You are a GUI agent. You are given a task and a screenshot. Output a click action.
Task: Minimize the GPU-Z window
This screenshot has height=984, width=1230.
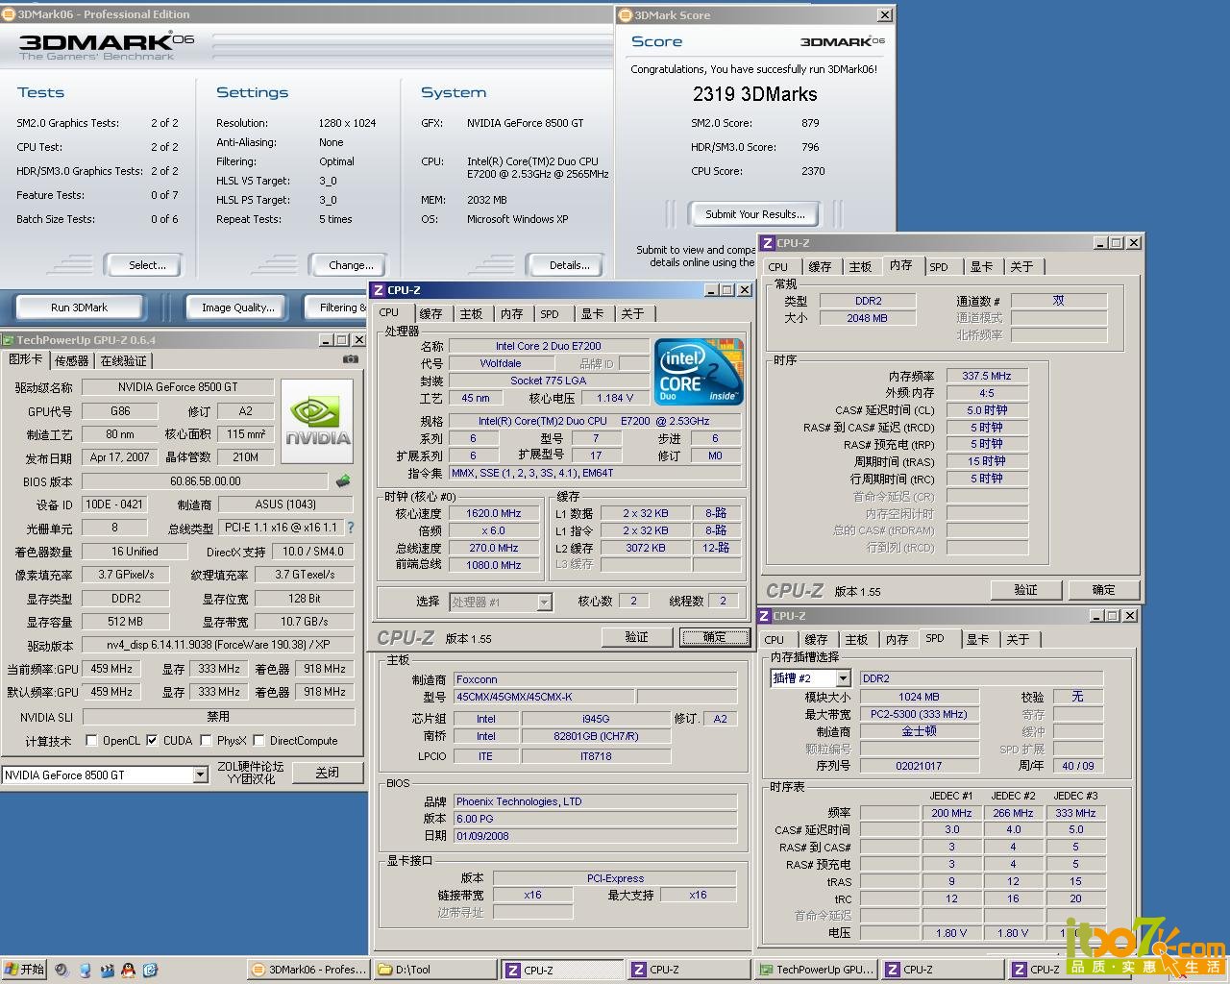326,340
